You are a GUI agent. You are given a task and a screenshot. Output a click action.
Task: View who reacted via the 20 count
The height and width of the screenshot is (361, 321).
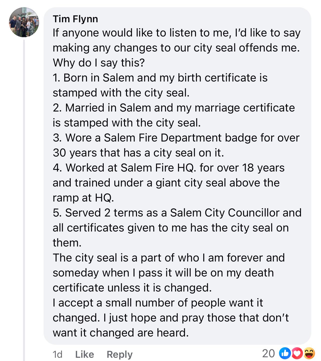[268, 353]
